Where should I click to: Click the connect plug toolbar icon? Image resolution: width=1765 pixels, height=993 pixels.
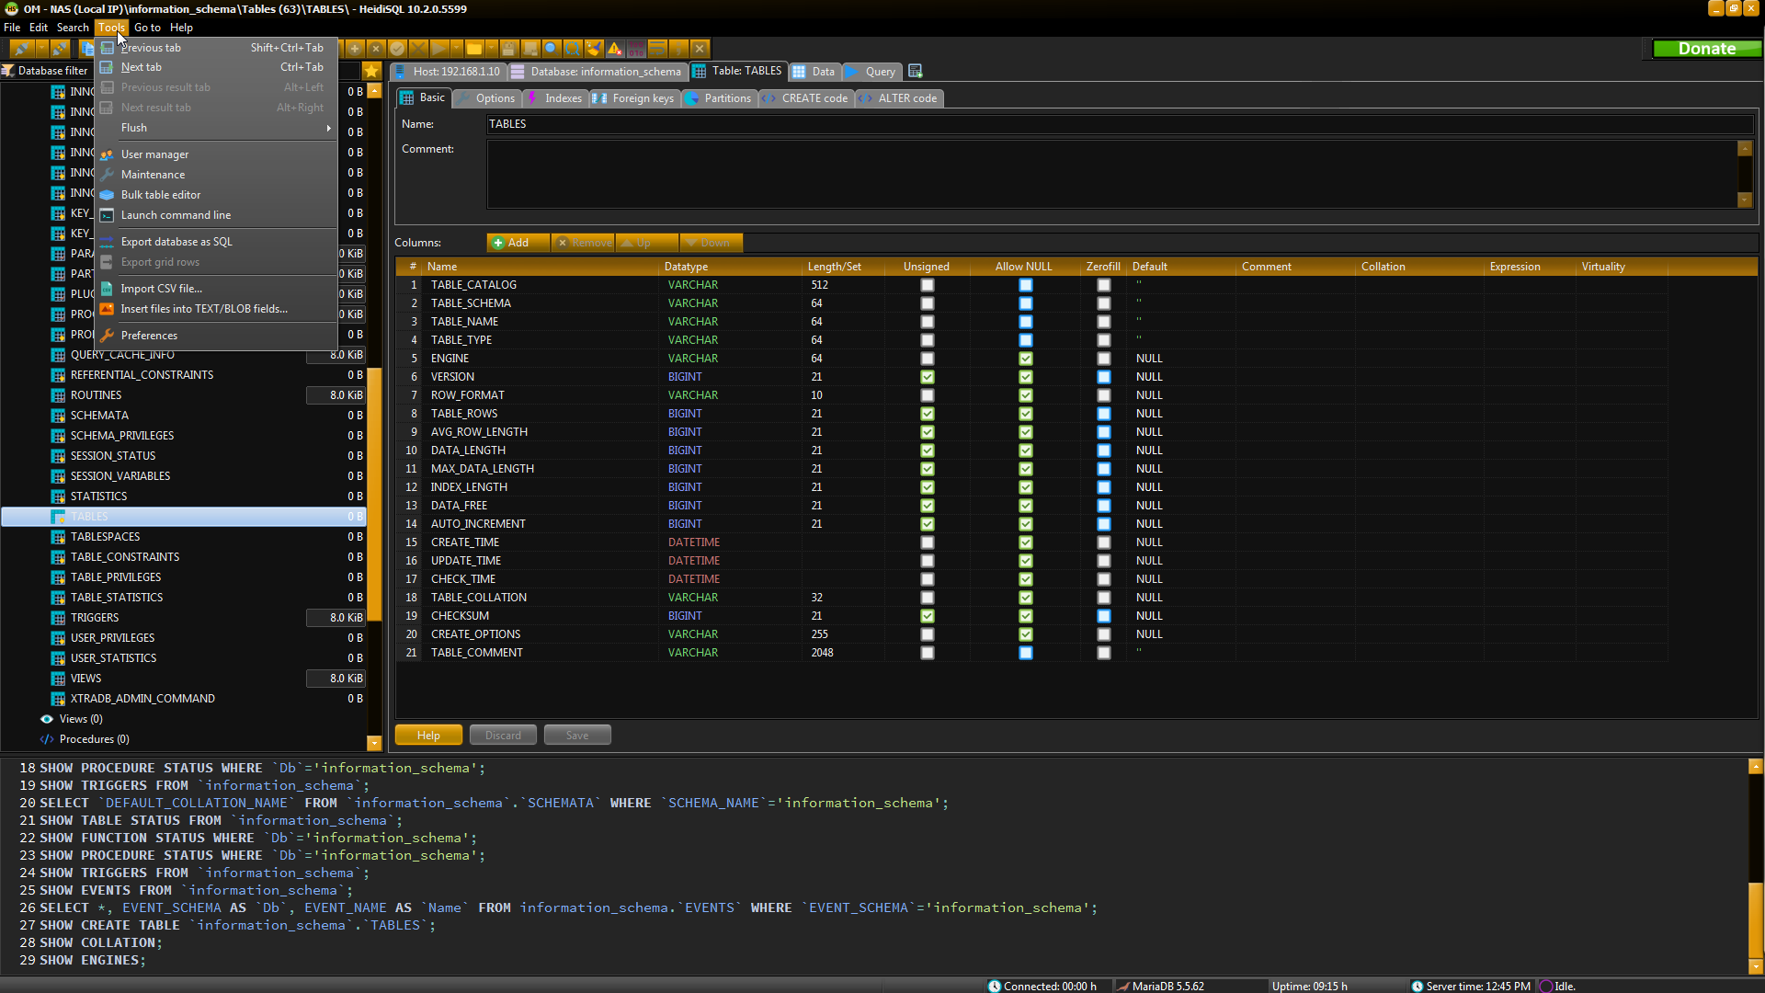pos(22,49)
